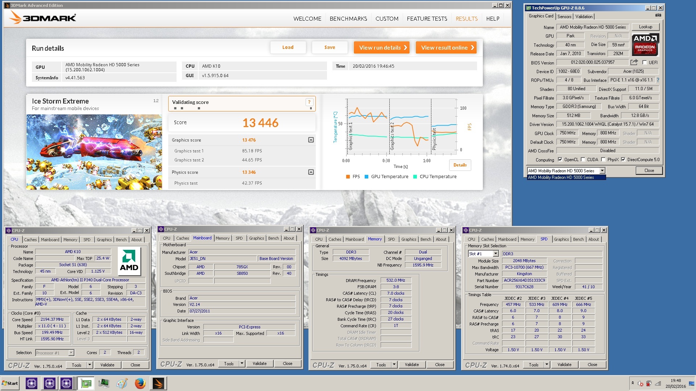This screenshot has height=391, width=696.
Task: Click the third CPU-Z taskbar icon
Action: coord(66,383)
